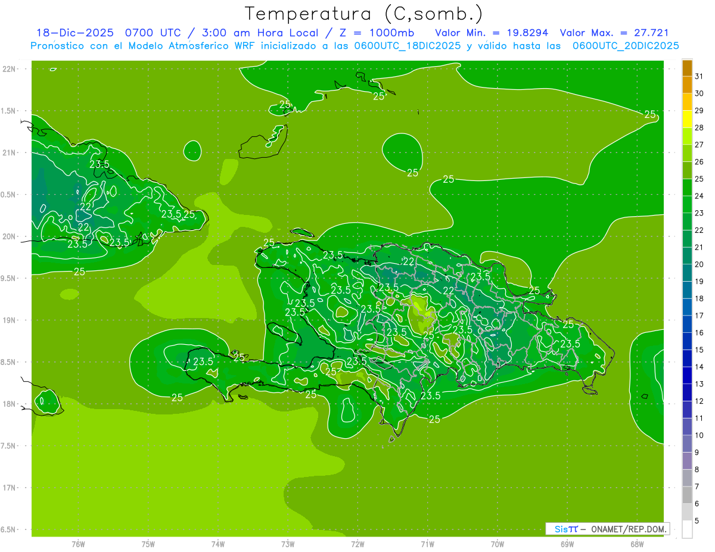The image size is (715, 552).
Task: Click the '21N' latitude axis label
Action: tap(9, 153)
